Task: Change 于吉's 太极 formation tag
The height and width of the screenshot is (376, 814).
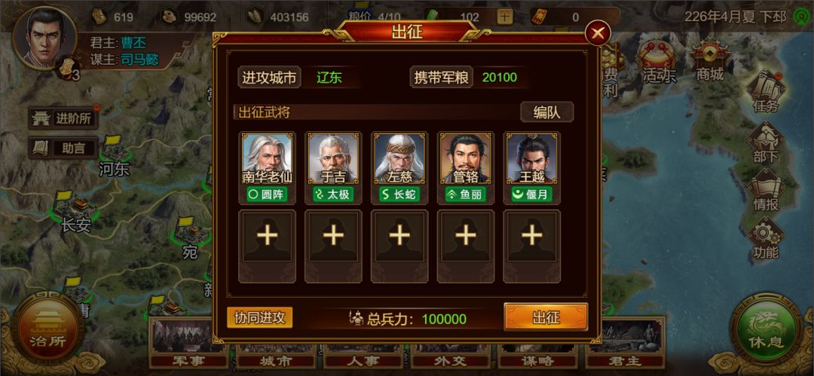Action: [333, 194]
